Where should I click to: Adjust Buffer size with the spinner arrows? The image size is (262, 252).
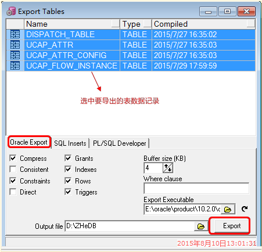pyautogui.click(x=168, y=168)
